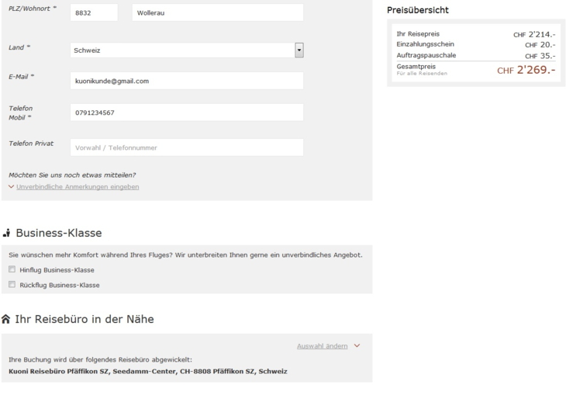Viewport: 566px width, 395px height.
Task: Click the Kuoni Reisebüro Pfäffikon SZ address
Action: coord(147,371)
